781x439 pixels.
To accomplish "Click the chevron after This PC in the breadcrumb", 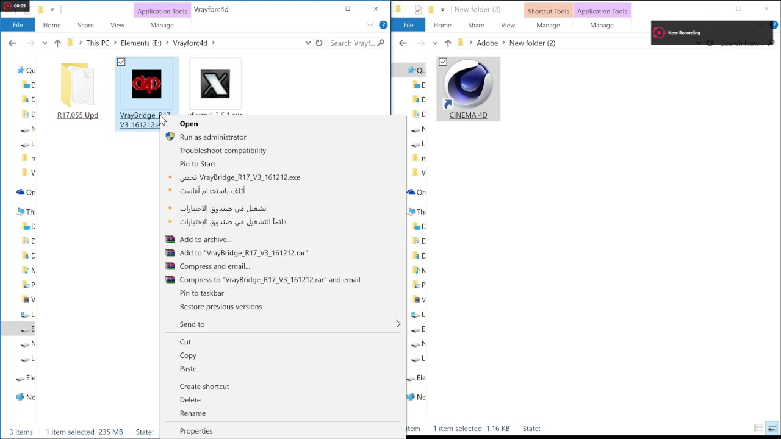I will click(x=115, y=43).
